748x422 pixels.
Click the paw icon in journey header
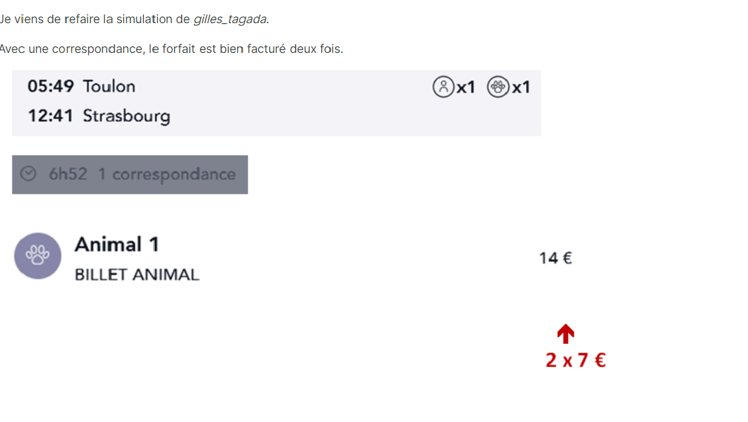(x=498, y=87)
